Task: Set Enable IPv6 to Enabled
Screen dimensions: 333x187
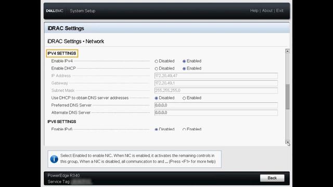Action: (184, 129)
